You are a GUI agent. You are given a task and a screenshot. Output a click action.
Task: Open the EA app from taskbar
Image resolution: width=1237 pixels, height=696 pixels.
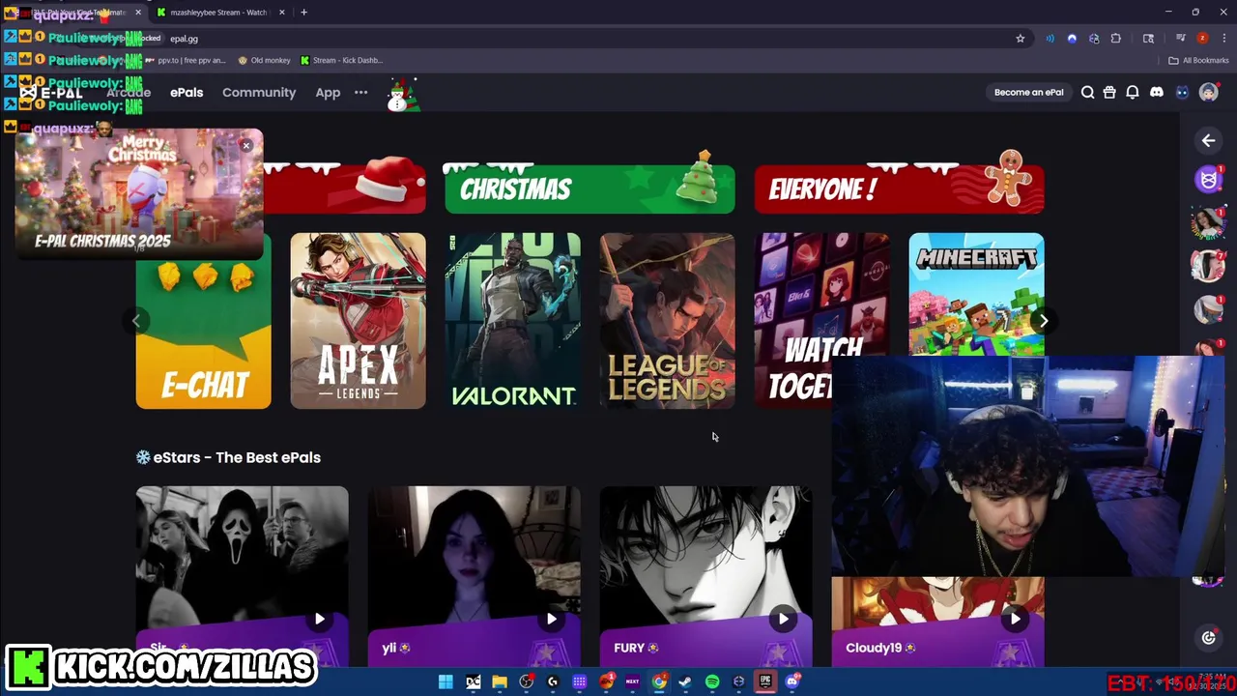[x=607, y=681]
